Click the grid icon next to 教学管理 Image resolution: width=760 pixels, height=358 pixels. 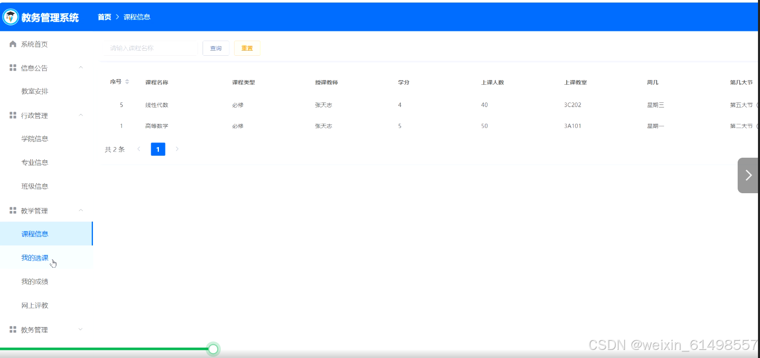13,210
